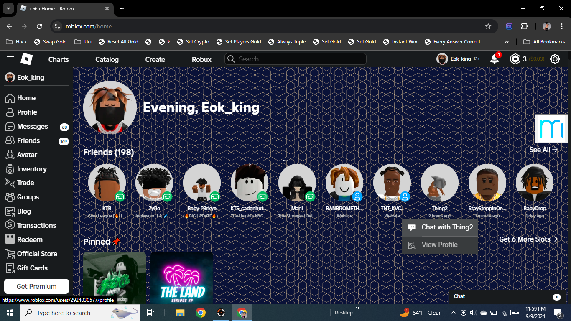
Task: Click the Instant Win bookmark
Action: pos(400,42)
